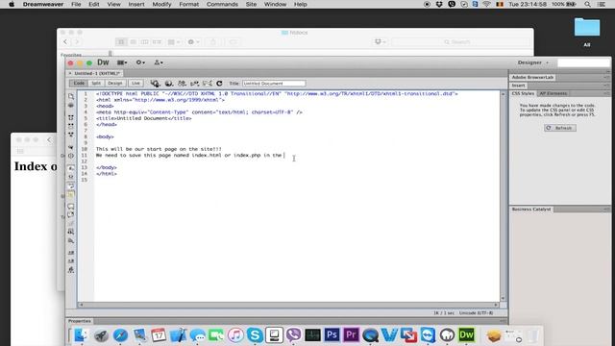Switch to Design view
The height and width of the screenshot is (346, 615).
115,84
